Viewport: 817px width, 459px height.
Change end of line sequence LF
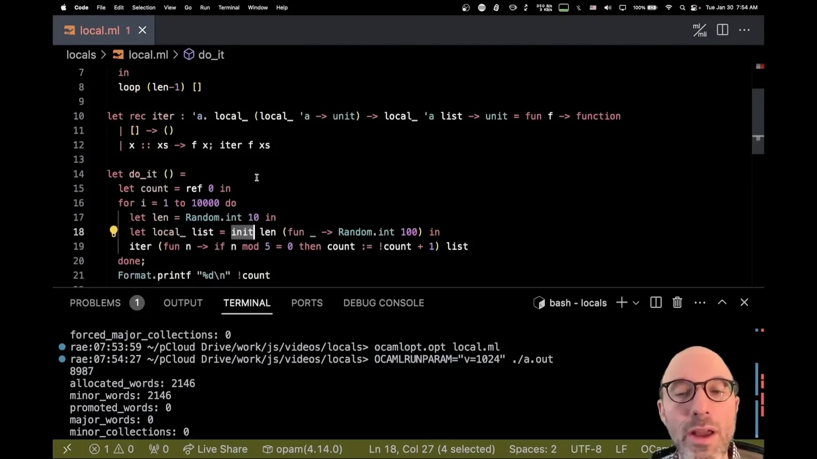coord(621,449)
